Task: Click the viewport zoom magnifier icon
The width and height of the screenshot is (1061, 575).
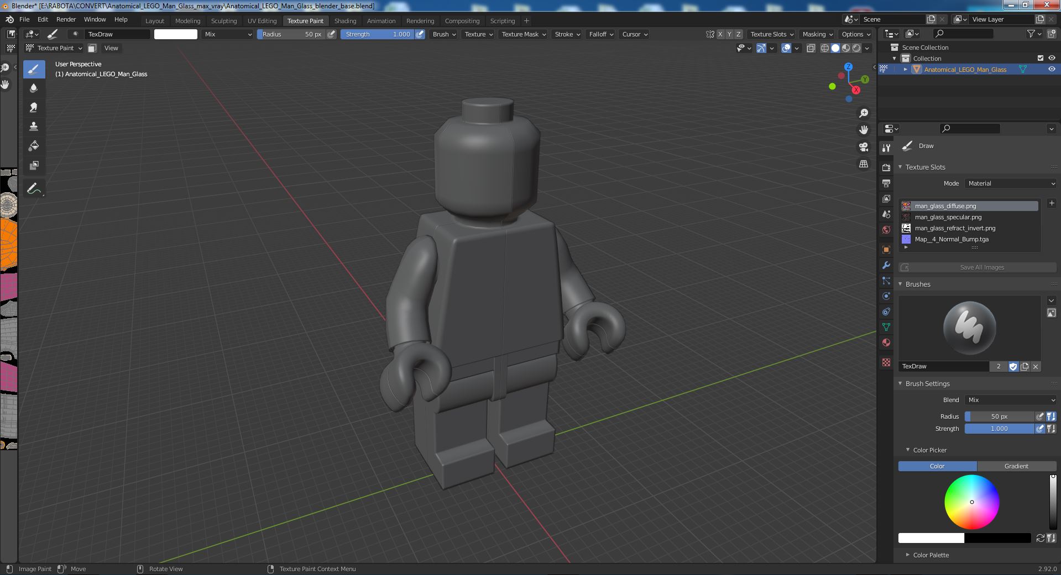Action: pyautogui.click(x=863, y=113)
